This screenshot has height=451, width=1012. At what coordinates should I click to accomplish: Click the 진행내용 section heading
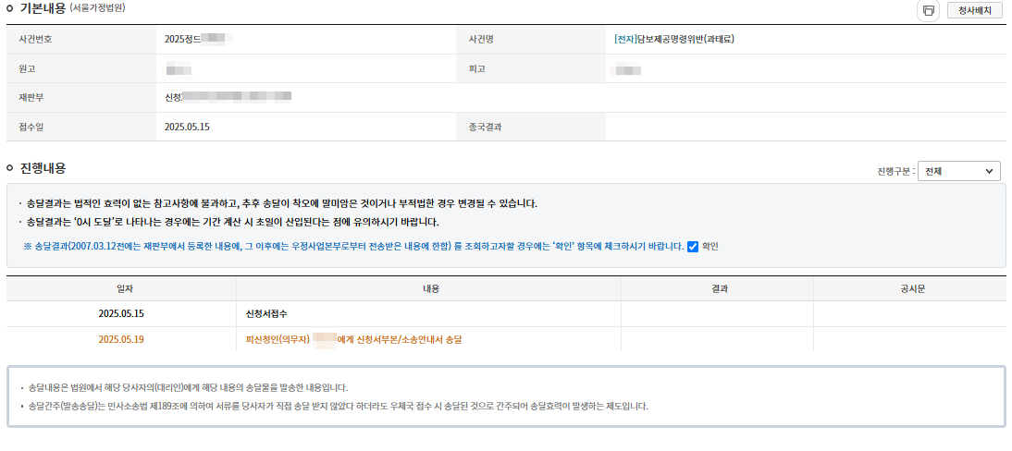(x=43, y=168)
